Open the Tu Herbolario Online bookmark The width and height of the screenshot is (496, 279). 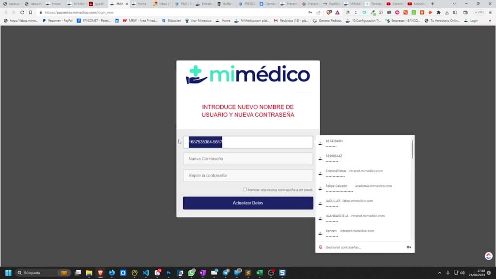pos(442,20)
